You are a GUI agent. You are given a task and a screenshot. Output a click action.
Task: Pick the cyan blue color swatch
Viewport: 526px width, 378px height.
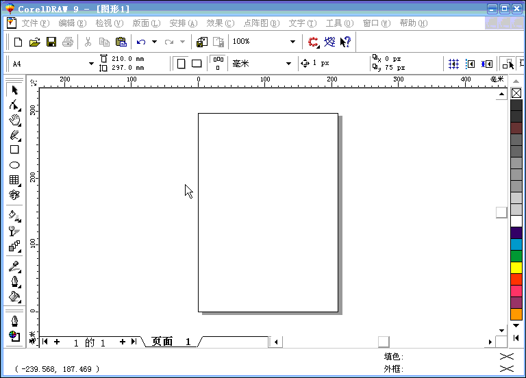pyautogui.click(x=516, y=244)
